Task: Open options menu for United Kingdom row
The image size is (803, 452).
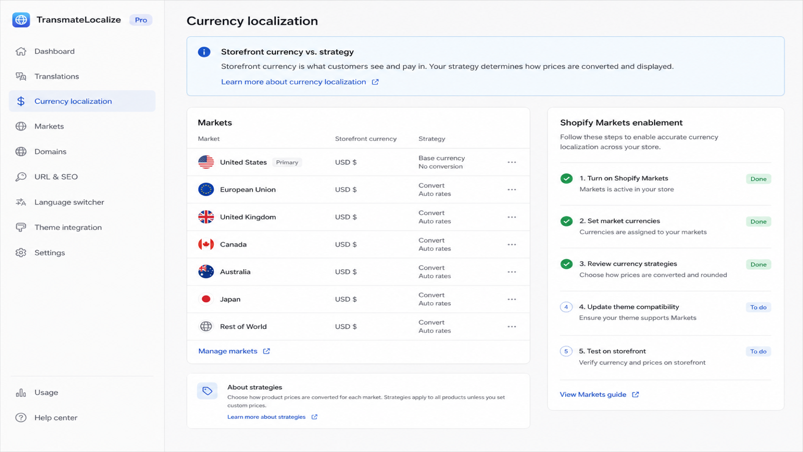Action: pyautogui.click(x=512, y=217)
